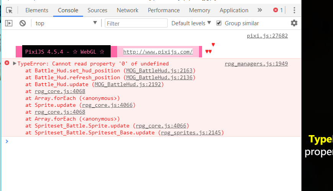This screenshot has height=191, width=333.
Task: Open the Performance tab
Action: click(164, 10)
